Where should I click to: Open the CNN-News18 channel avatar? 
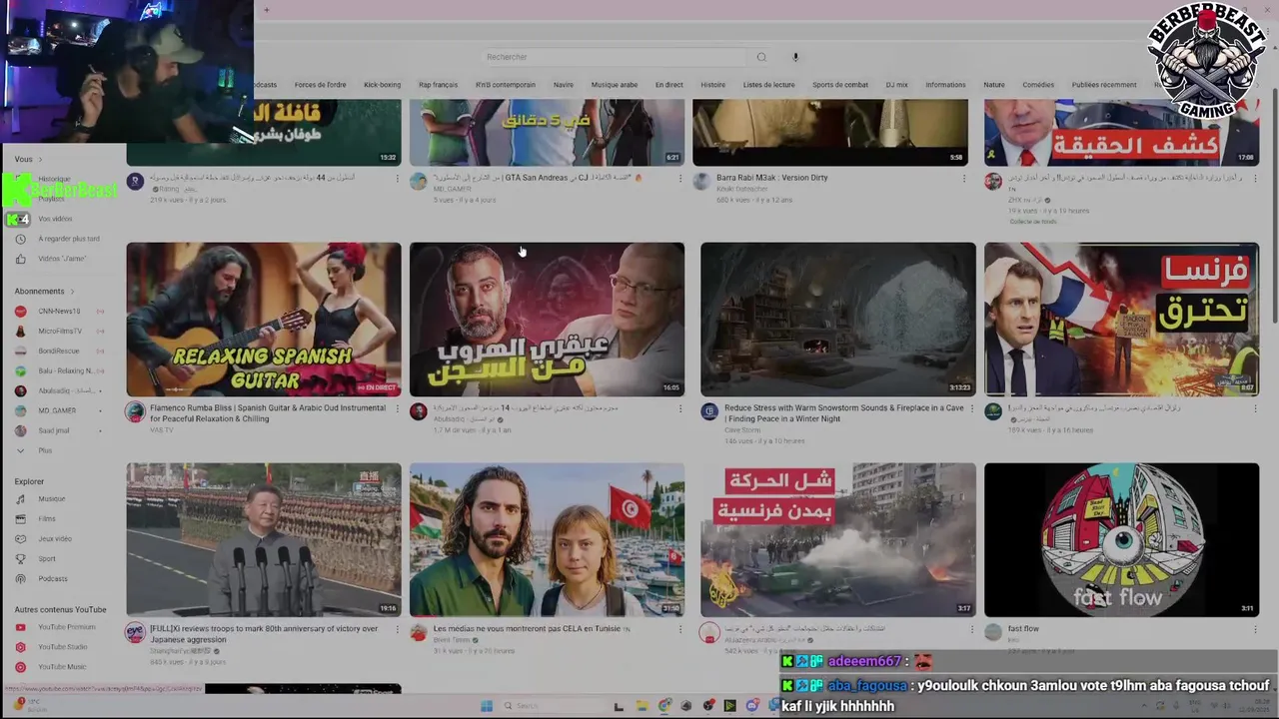coord(20,312)
